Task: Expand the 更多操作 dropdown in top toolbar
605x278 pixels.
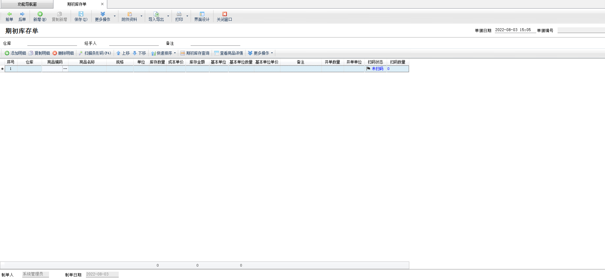Action: point(115,16)
